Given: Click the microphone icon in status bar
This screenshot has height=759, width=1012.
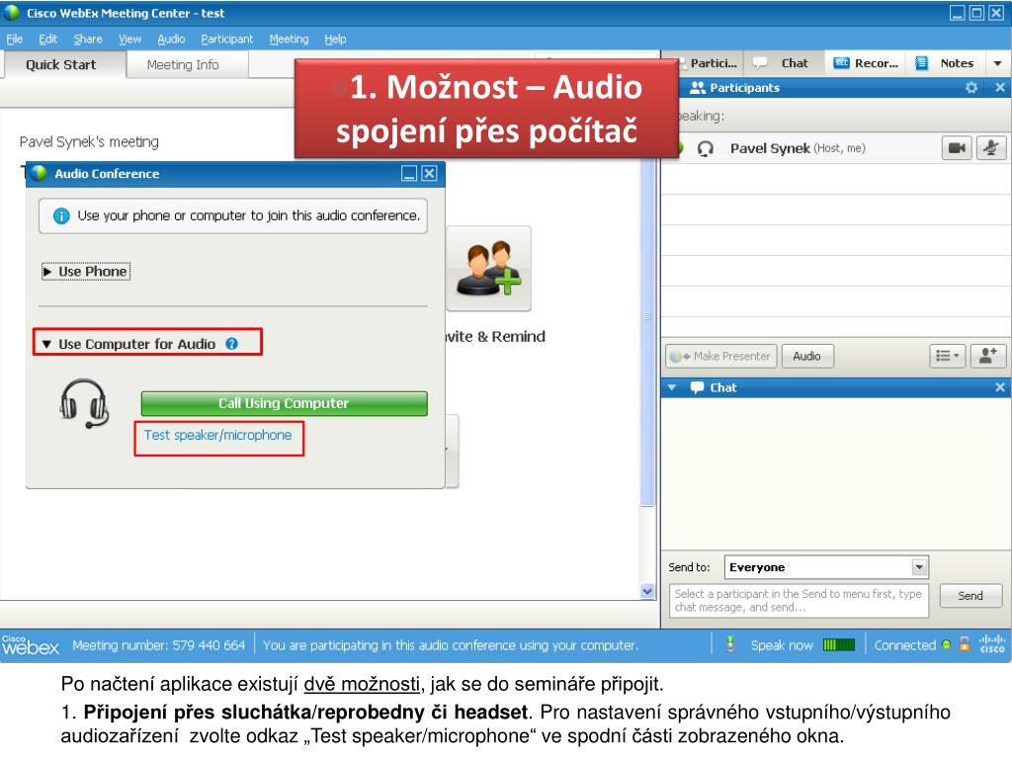Looking at the screenshot, I should point(730,644).
